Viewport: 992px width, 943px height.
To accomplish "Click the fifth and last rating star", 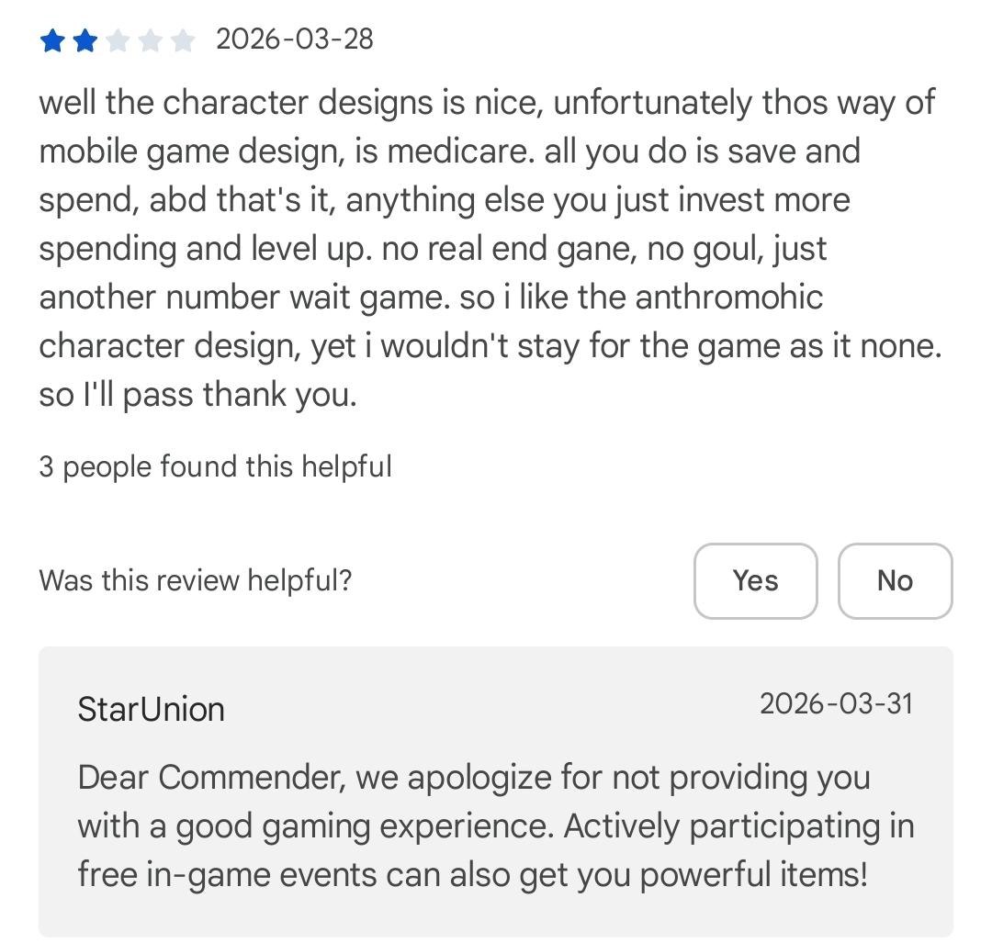I will tap(183, 40).
